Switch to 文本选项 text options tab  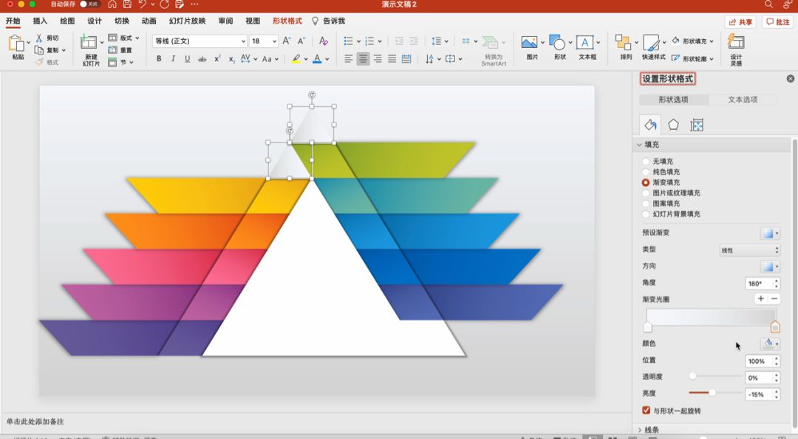click(x=743, y=100)
